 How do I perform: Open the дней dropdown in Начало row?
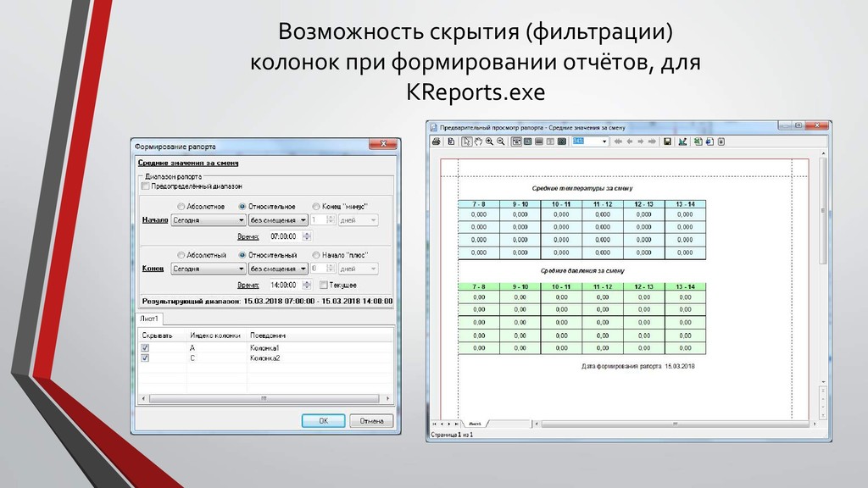pyautogui.click(x=359, y=220)
